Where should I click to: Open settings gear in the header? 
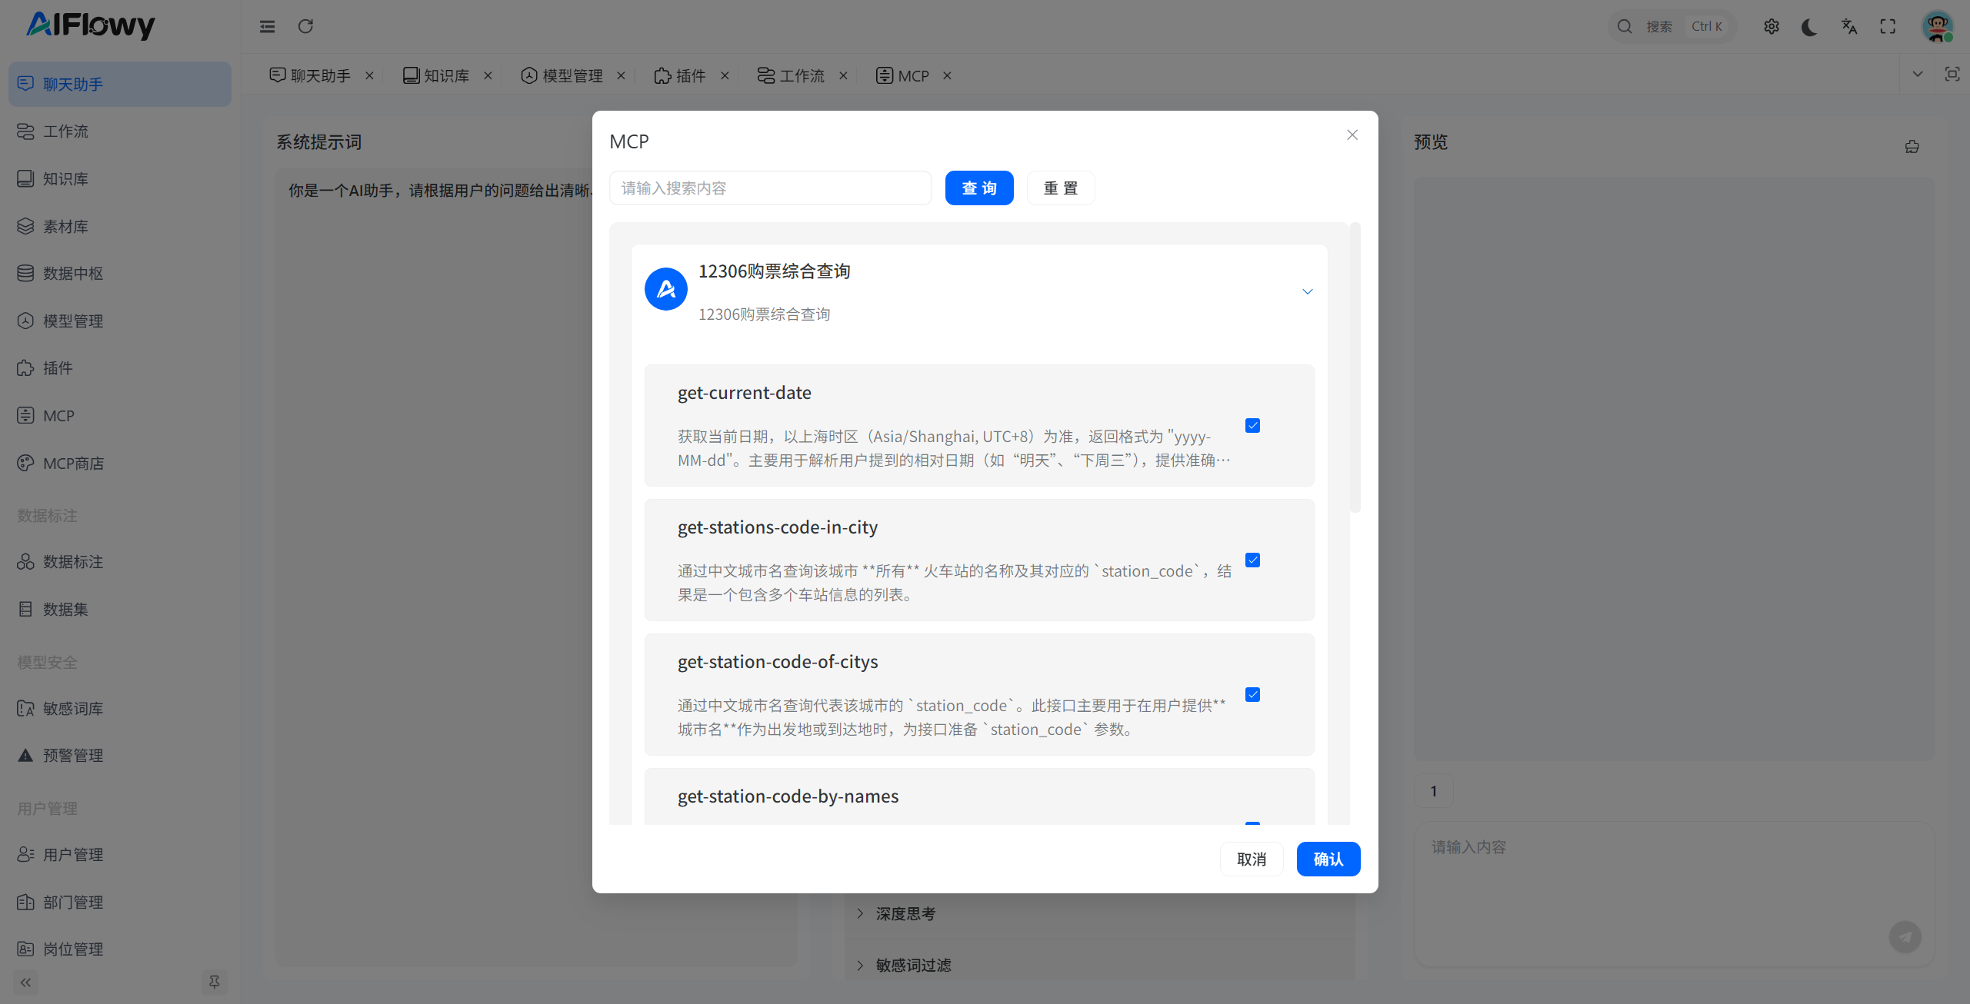1771,27
